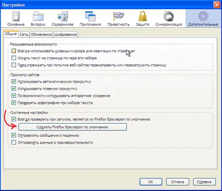Screen dimensions: 222x191
Task: Click the Системные настройки group label
Action: tap(29, 112)
